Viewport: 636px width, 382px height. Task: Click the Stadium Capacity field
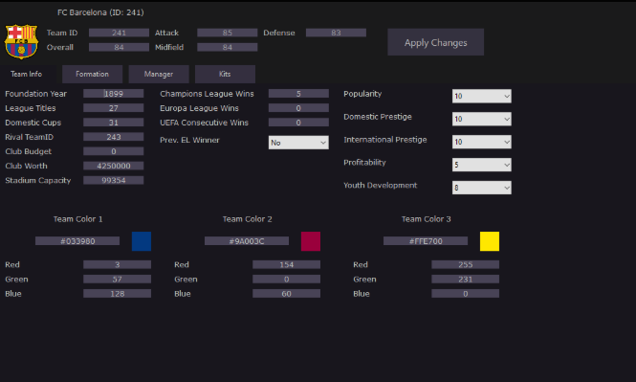[x=114, y=180]
